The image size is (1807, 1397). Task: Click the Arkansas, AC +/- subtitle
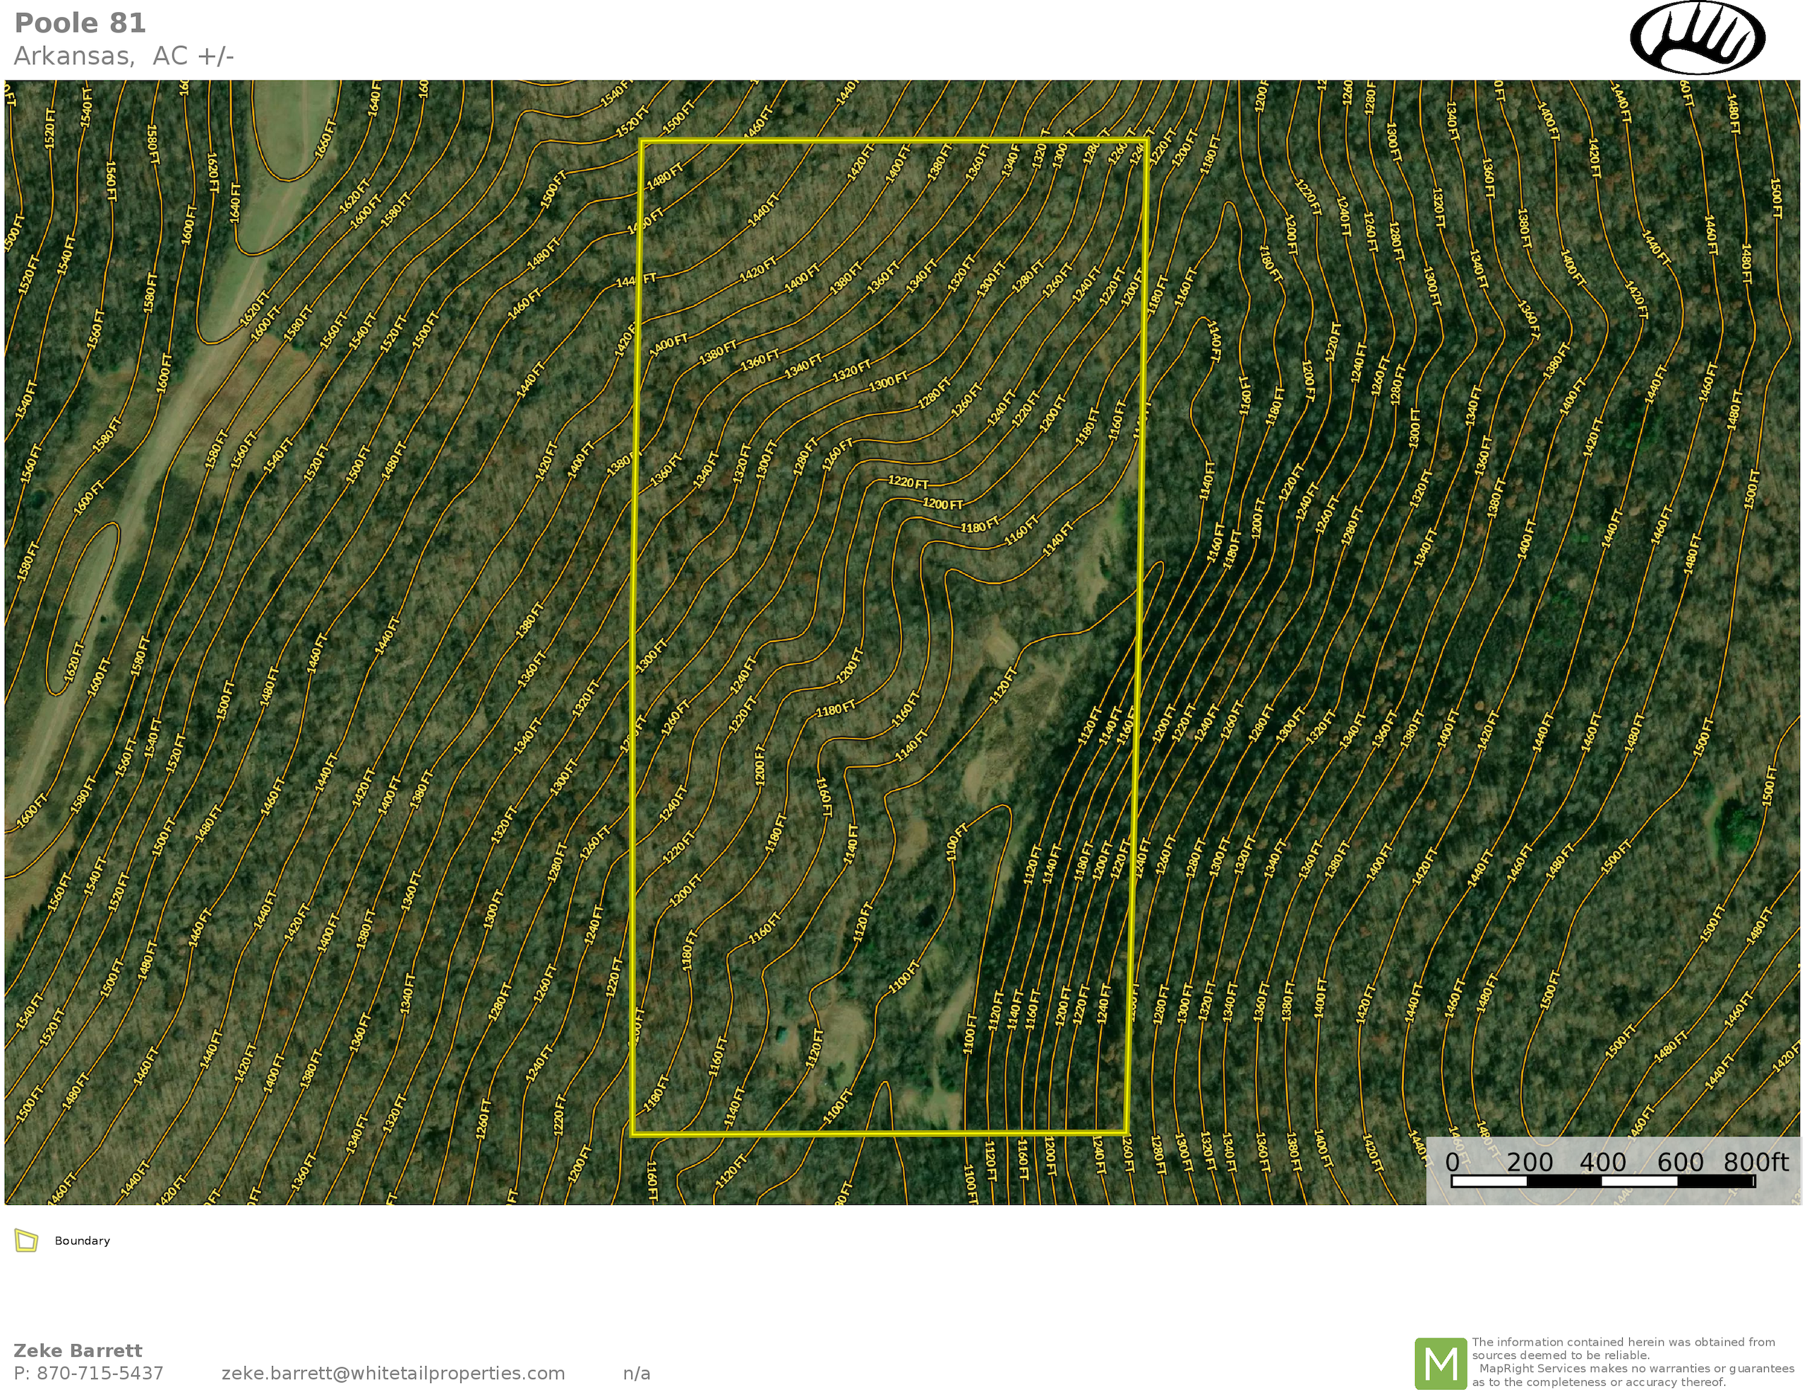pos(124,56)
